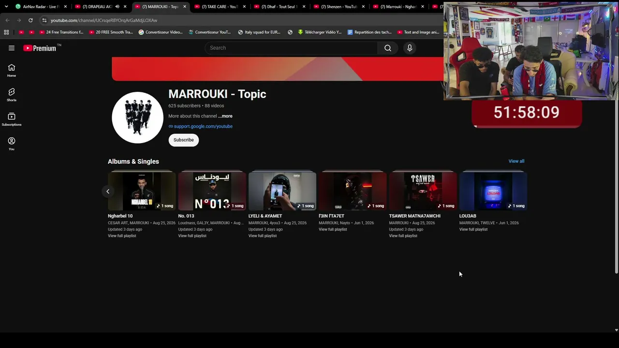Viewport: 619px width, 348px height.
Task: Open the Italy squad for EUR... bookmark
Action: coord(259,32)
